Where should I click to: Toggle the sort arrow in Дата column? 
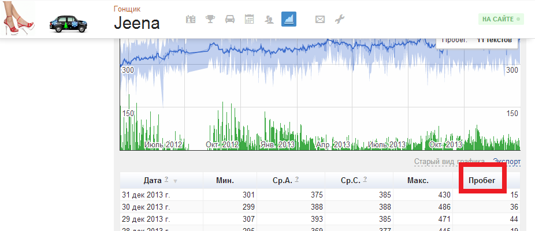pyautogui.click(x=175, y=181)
